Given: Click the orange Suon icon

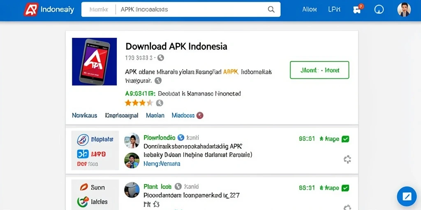Looking at the screenshot, I should pyautogui.click(x=84, y=187).
